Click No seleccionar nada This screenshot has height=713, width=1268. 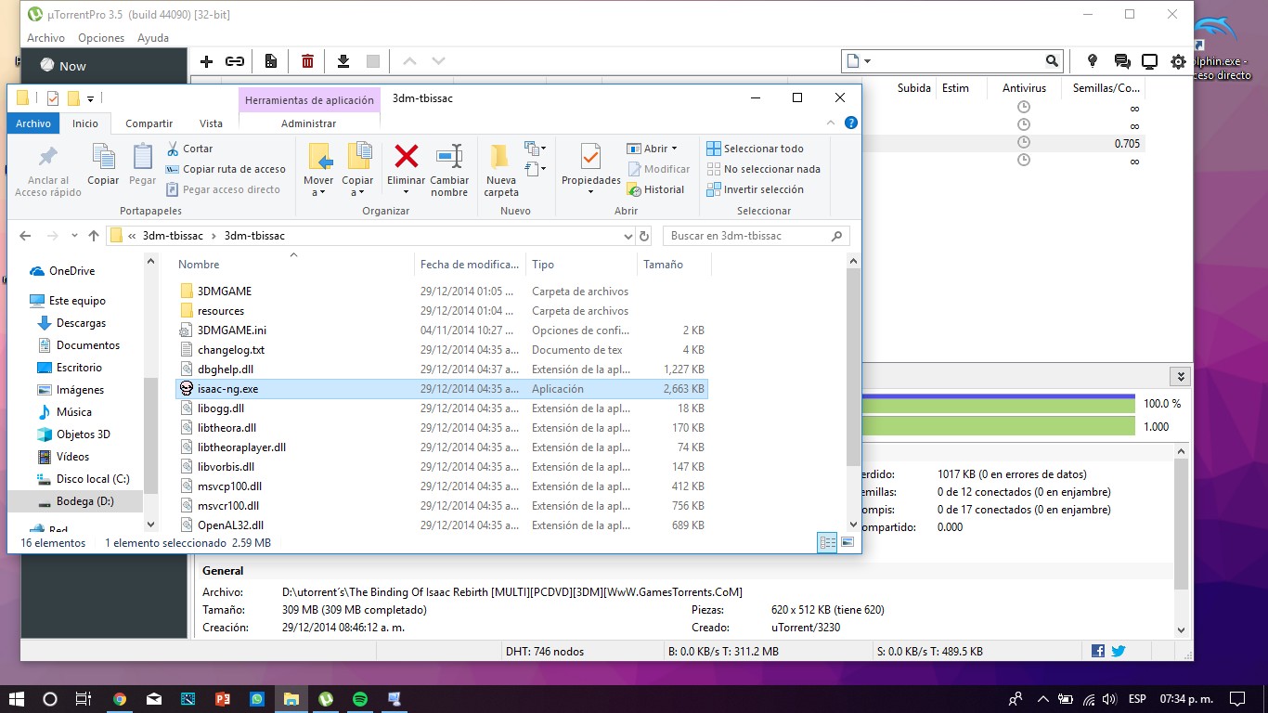[763, 169]
